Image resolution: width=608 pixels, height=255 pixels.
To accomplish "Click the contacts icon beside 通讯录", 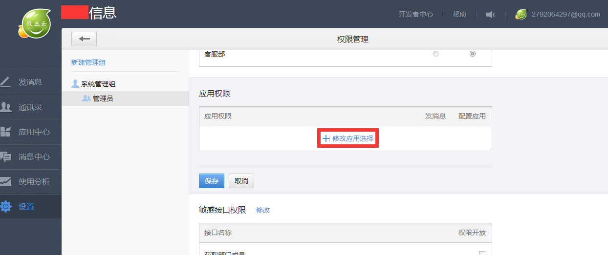I will tap(5, 107).
